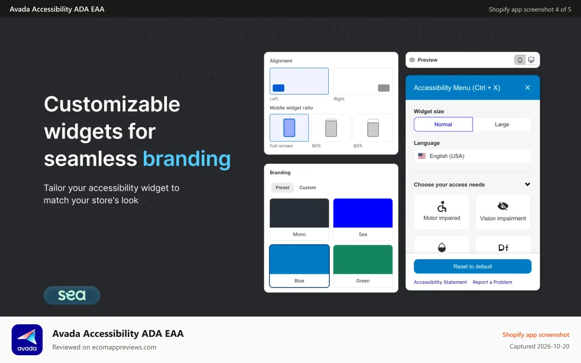Click the word branding in the headline
Screen dimensions: 581x363
187,159
